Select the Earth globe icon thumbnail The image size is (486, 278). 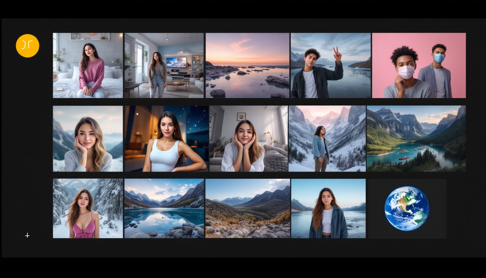406,208
